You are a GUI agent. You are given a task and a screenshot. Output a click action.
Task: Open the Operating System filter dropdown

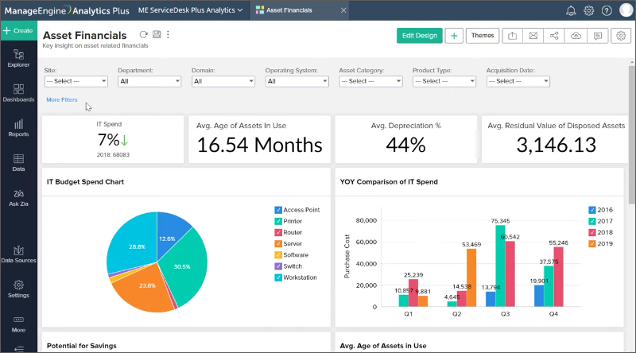coord(297,81)
